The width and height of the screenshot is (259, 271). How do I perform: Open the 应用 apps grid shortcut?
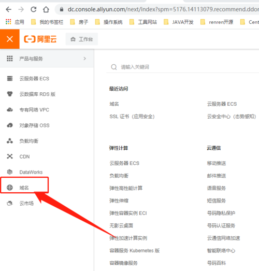tap(15, 22)
